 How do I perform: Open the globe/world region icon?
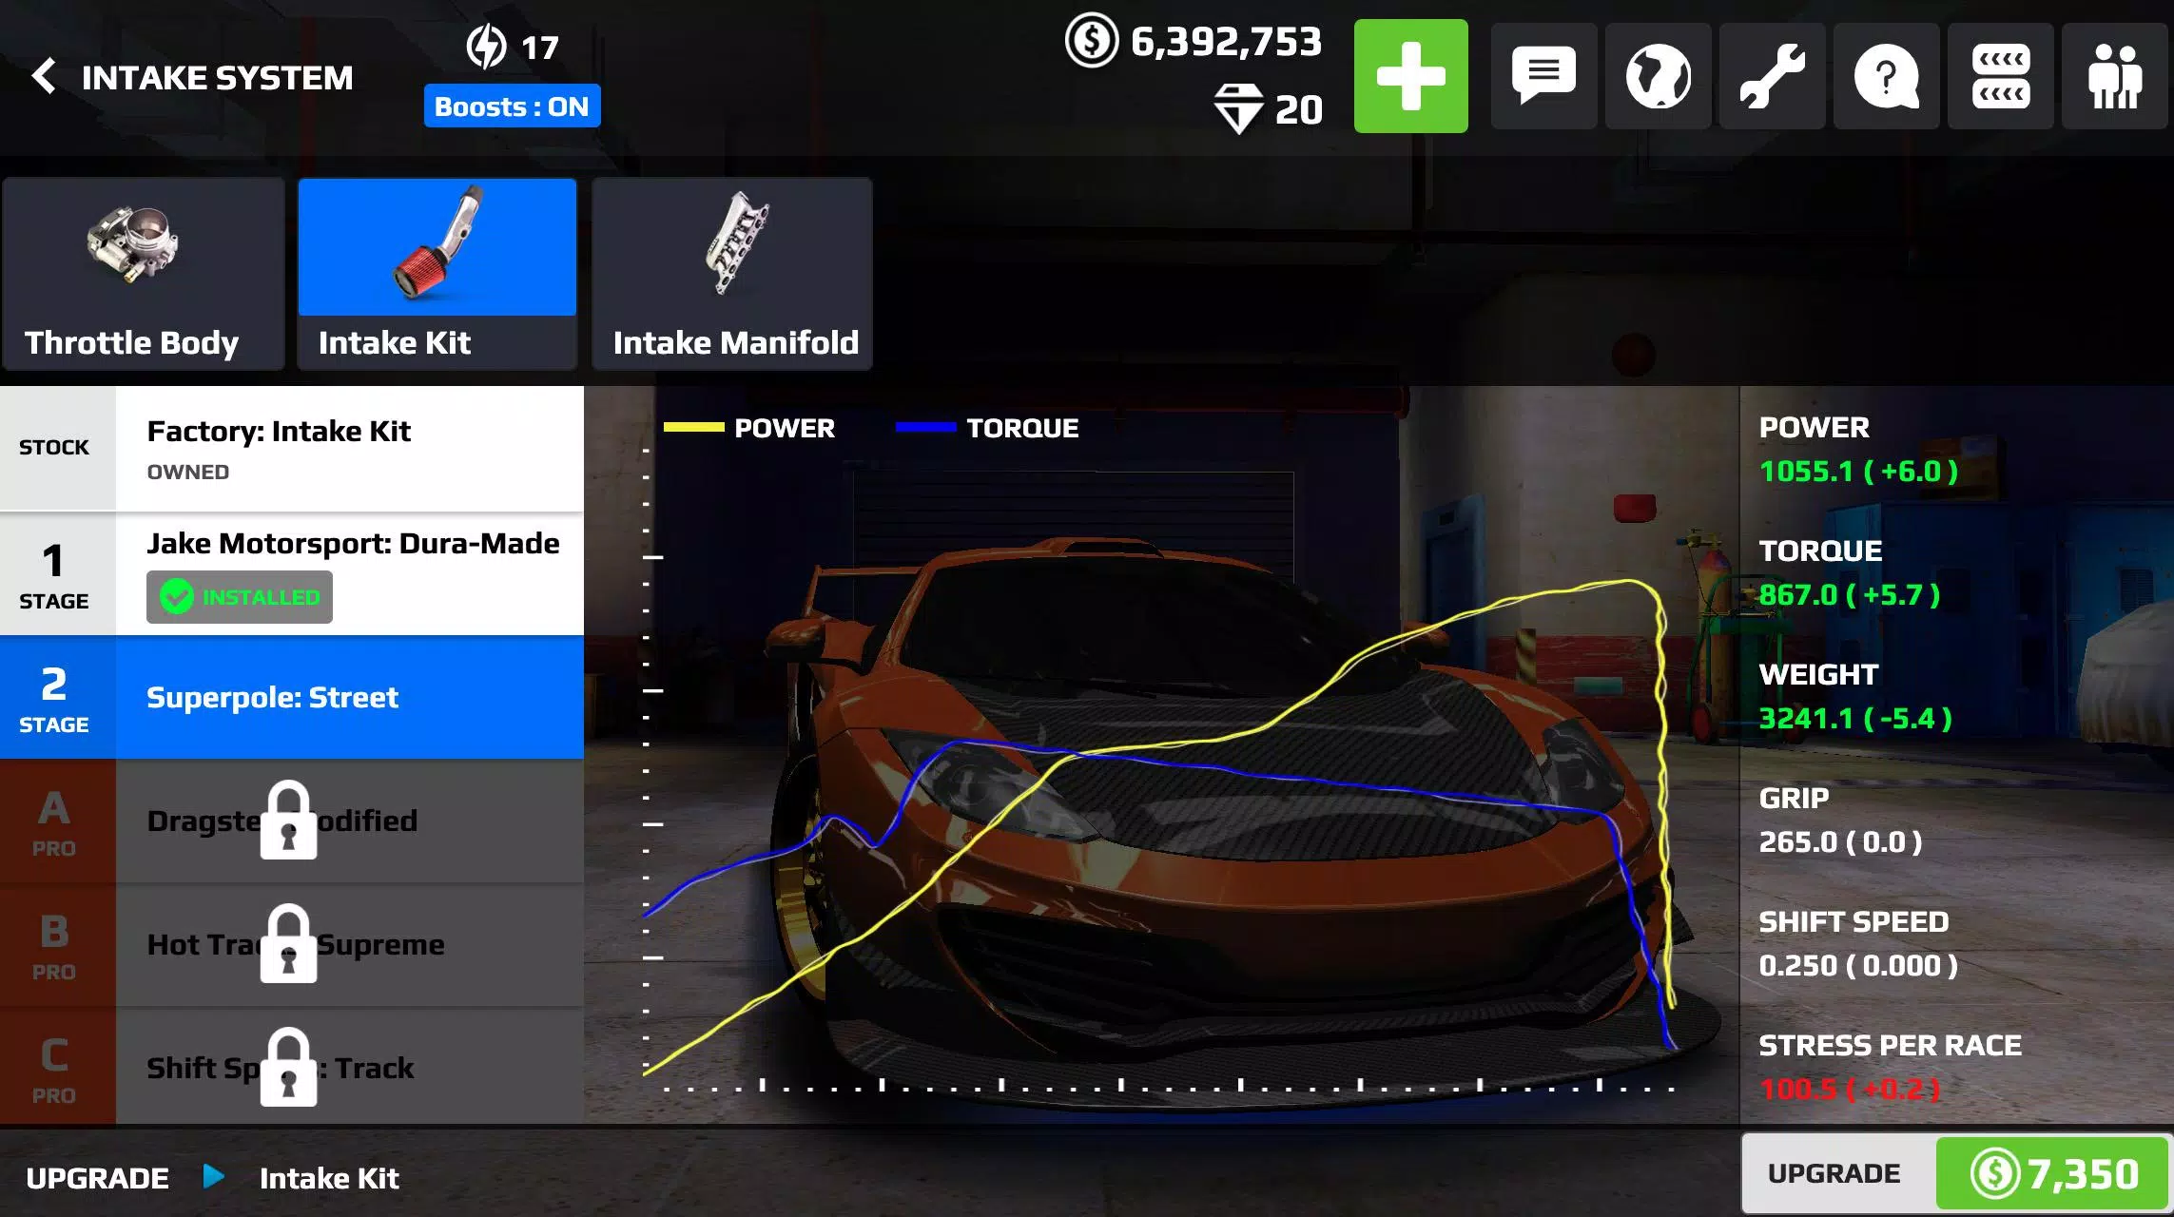(1656, 76)
